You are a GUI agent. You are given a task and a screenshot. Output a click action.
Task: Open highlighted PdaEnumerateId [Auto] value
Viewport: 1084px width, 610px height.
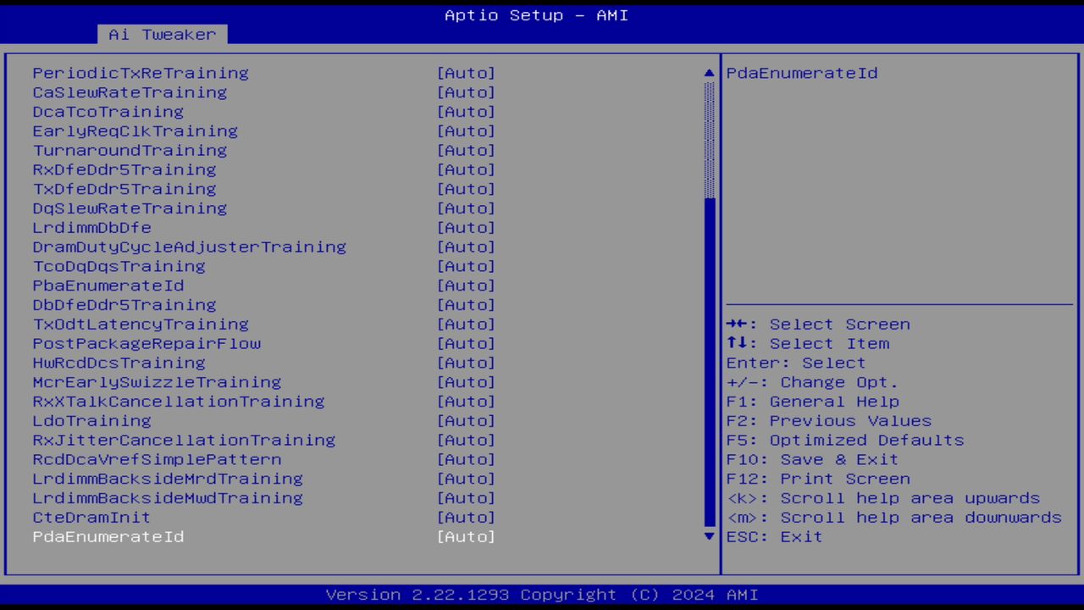466,537
